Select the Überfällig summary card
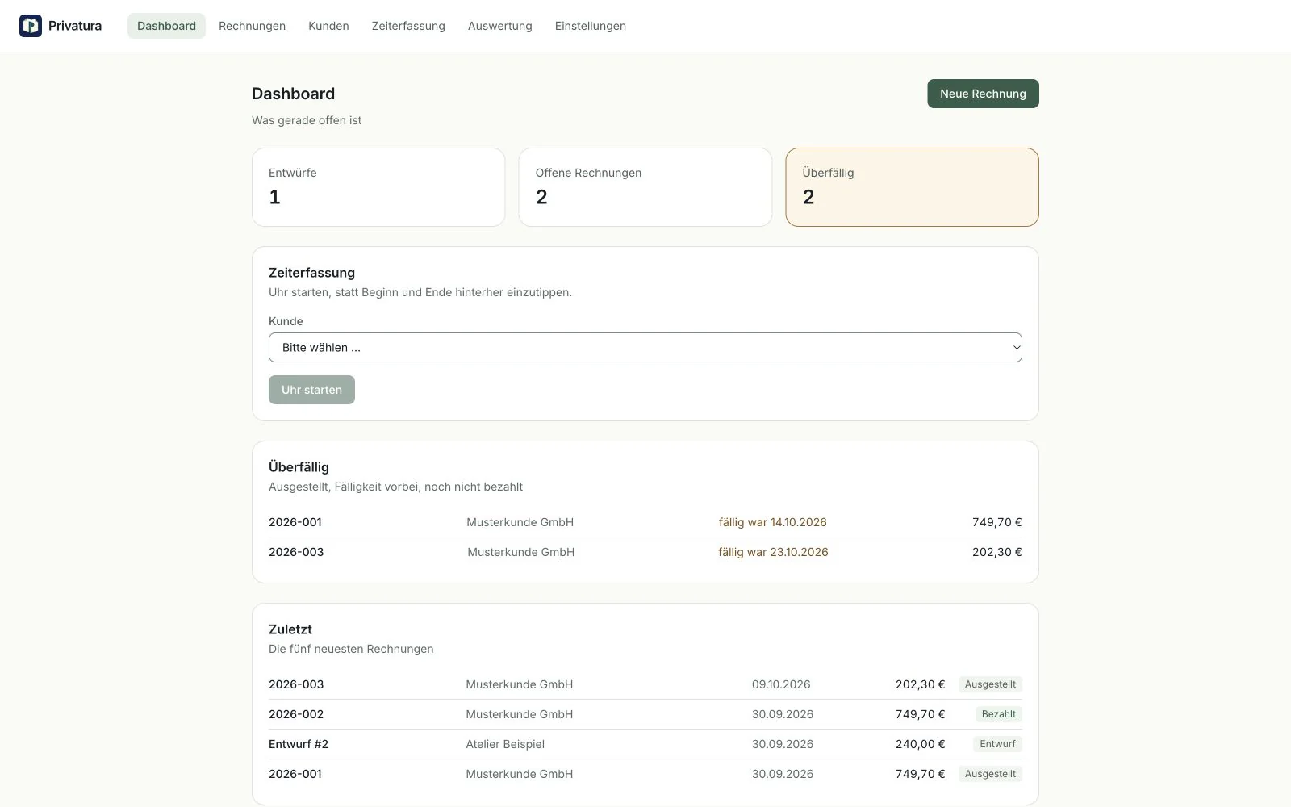The image size is (1291, 807). (912, 187)
